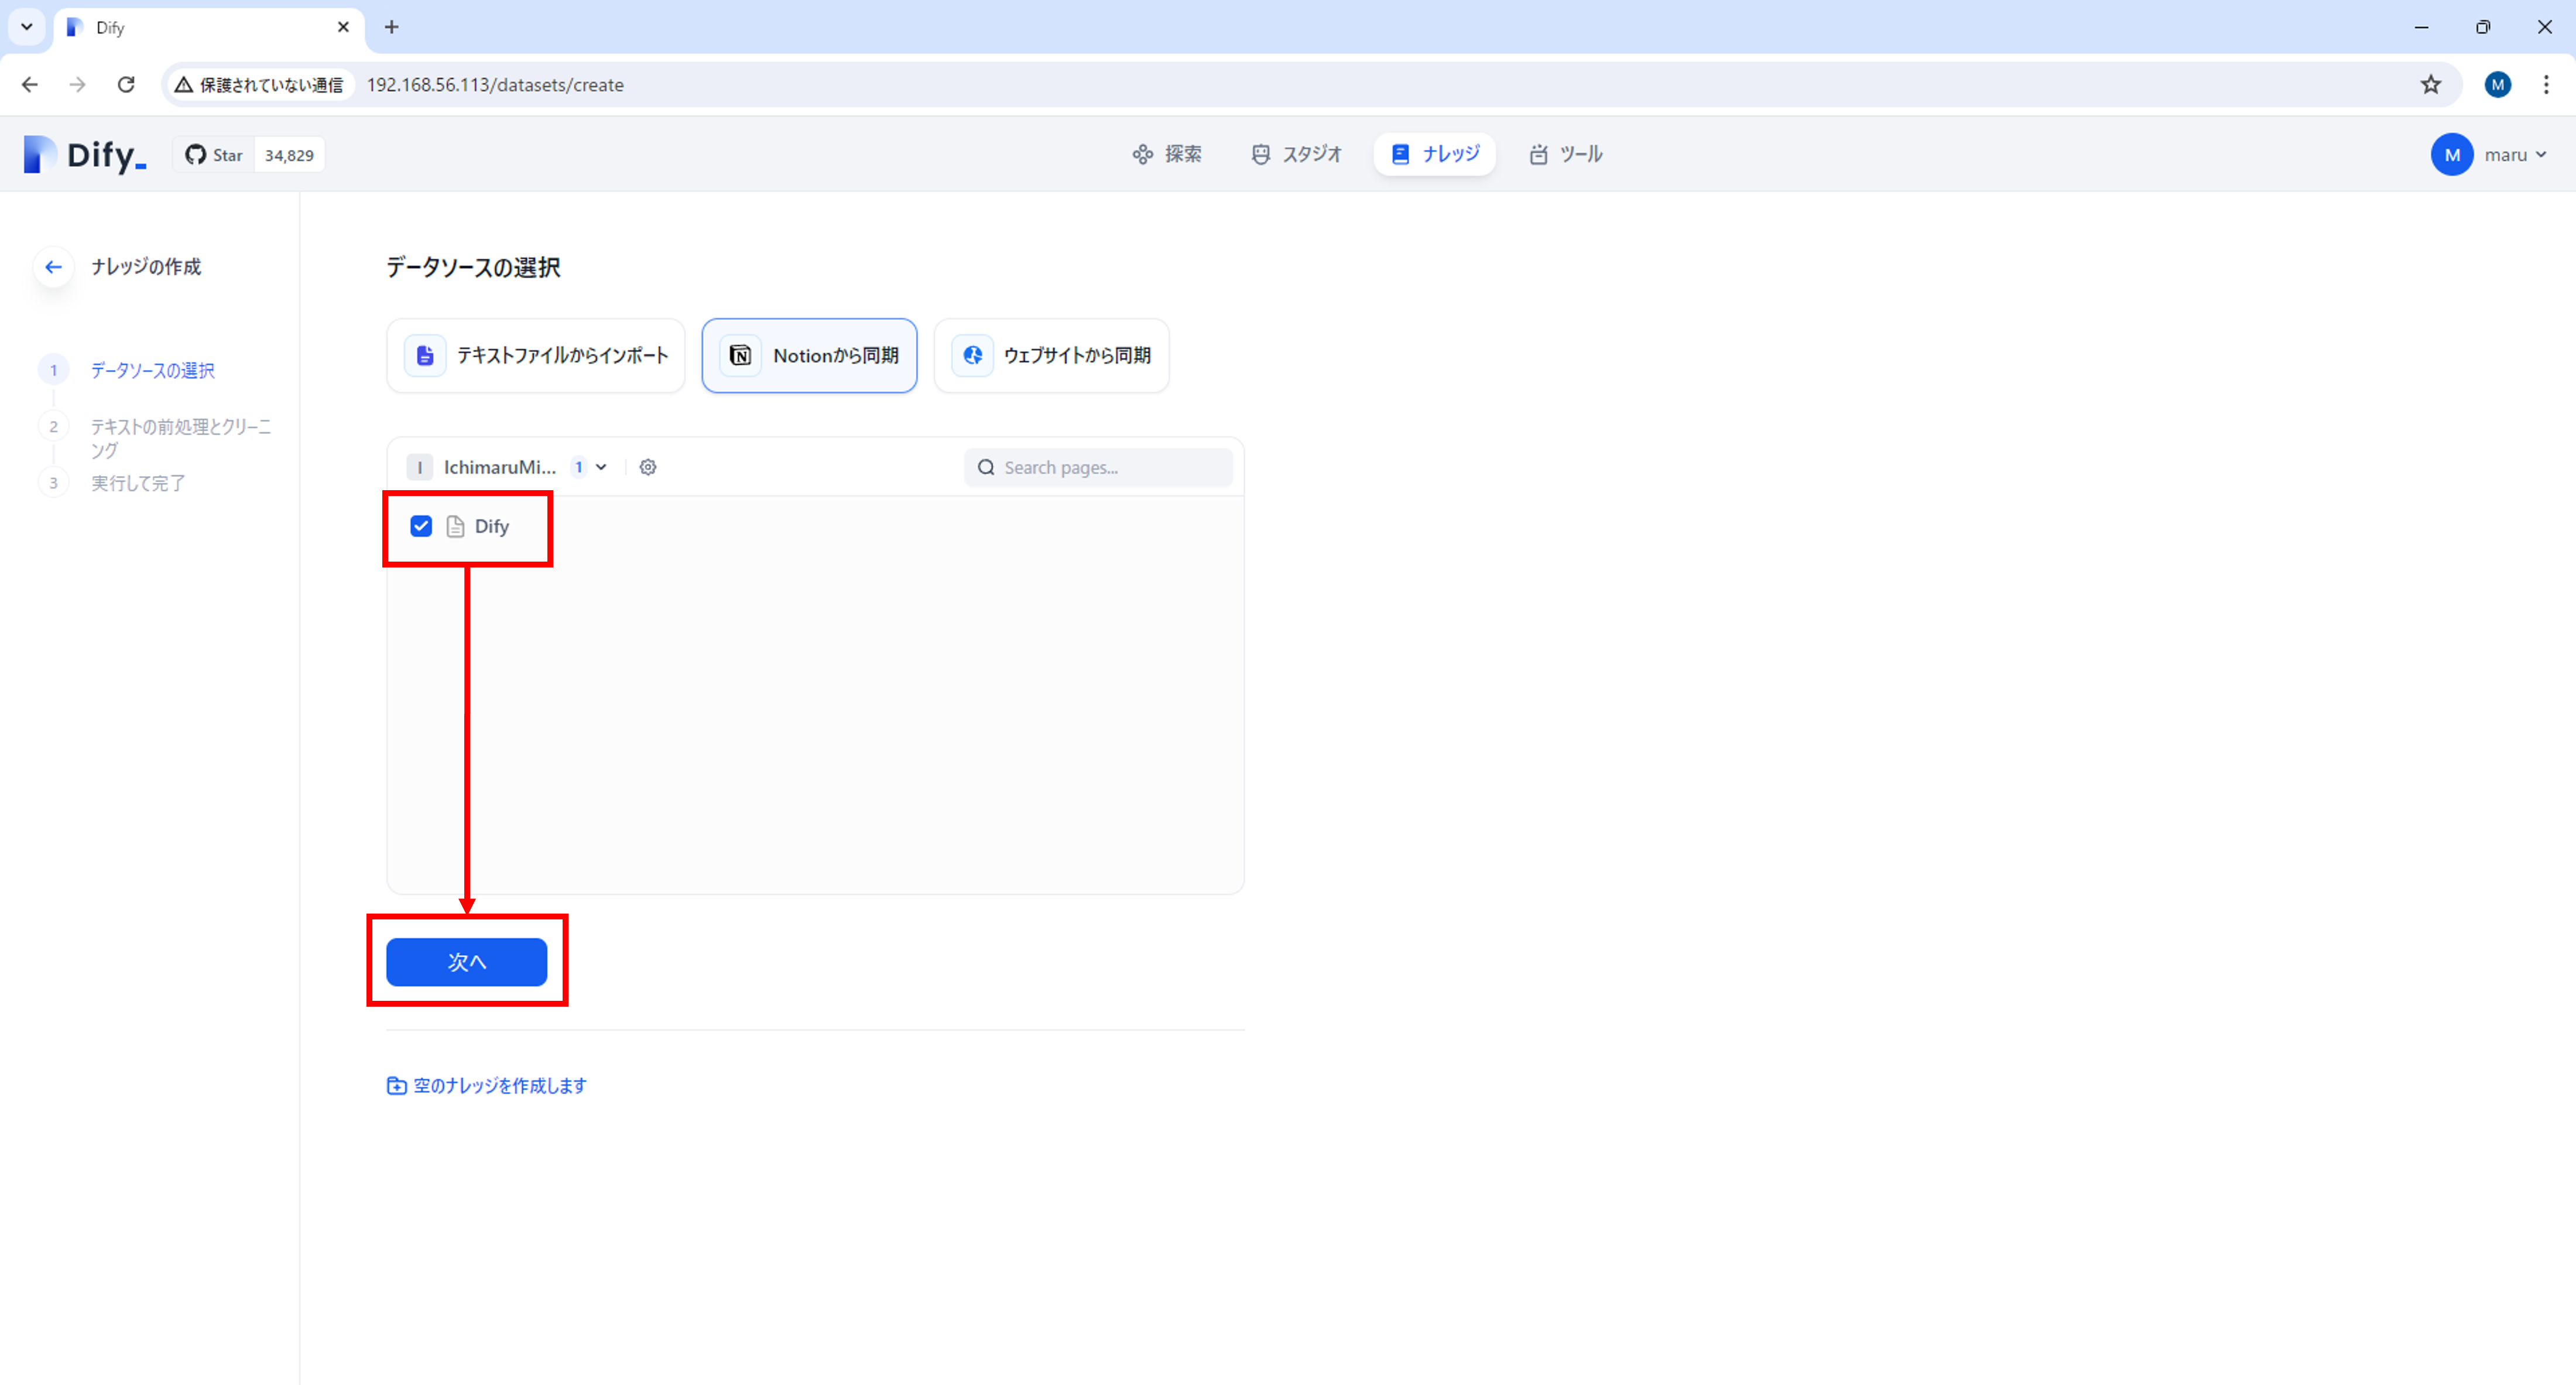Select テキストファイルからインポート data source
Image resolution: width=2576 pixels, height=1385 pixels.
point(536,356)
